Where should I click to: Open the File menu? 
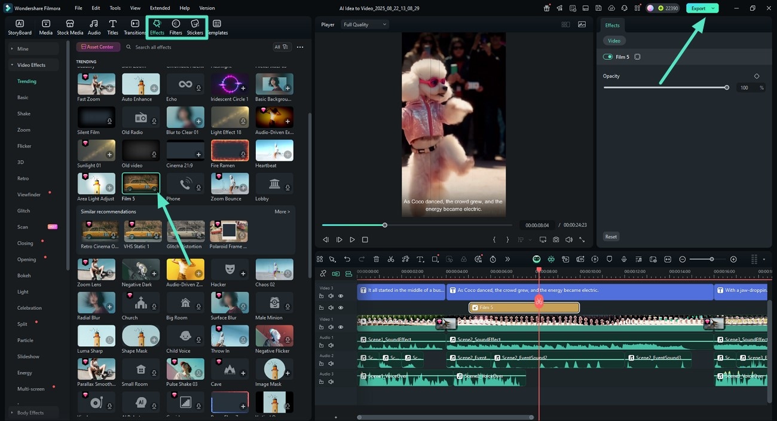pos(78,8)
